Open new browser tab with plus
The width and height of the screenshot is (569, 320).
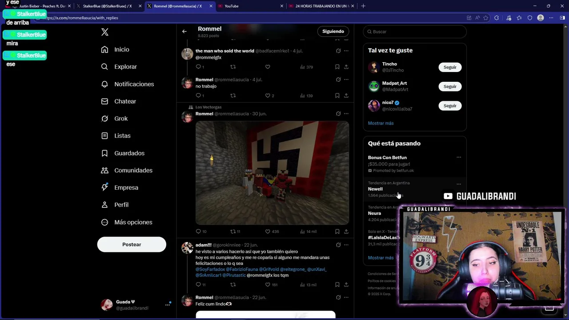(363, 6)
